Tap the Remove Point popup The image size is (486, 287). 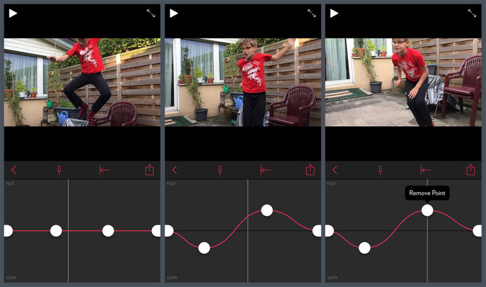[427, 193]
